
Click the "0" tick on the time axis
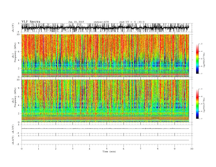[22, 149]
